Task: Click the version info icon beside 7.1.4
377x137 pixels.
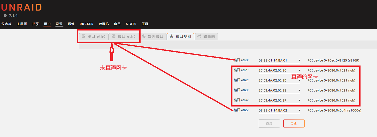Action: 5,15
